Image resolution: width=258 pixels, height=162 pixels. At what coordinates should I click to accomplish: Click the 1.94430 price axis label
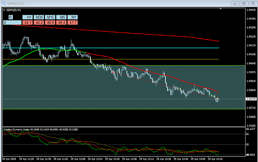[x=251, y=10]
